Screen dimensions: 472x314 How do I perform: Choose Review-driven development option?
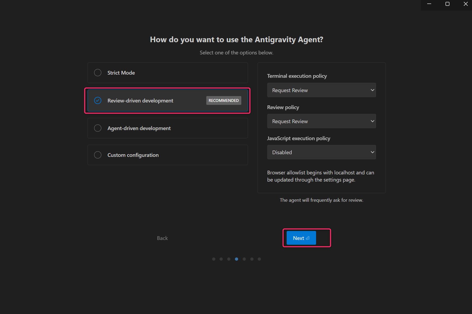pyautogui.click(x=98, y=101)
